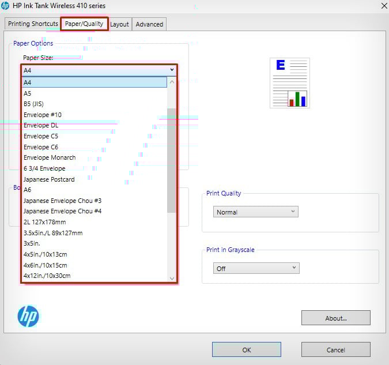The image size is (389, 365).
Task: Click the list scroll down arrow
Action: [x=172, y=278]
